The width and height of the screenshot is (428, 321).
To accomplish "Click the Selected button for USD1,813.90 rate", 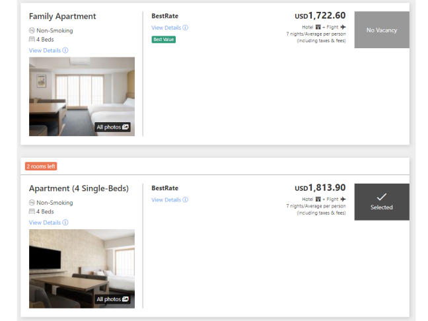I will coord(382,202).
